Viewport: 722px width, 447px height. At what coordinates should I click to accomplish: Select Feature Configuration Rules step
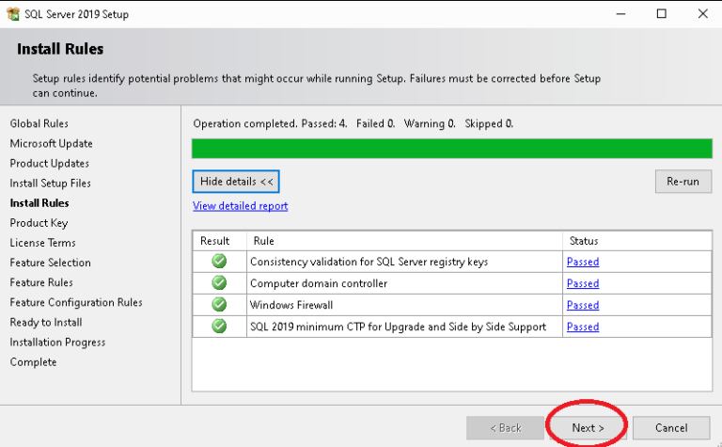click(x=76, y=302)
